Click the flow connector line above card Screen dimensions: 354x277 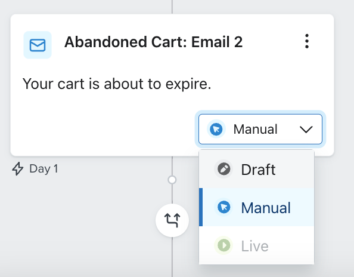point(172,7)
